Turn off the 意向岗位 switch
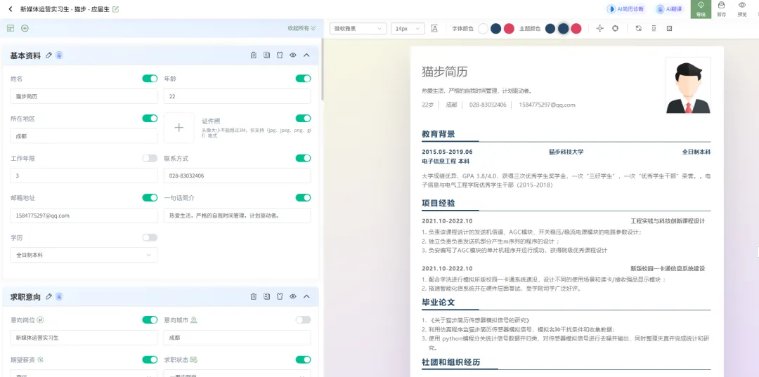 (x=150, y=319)
